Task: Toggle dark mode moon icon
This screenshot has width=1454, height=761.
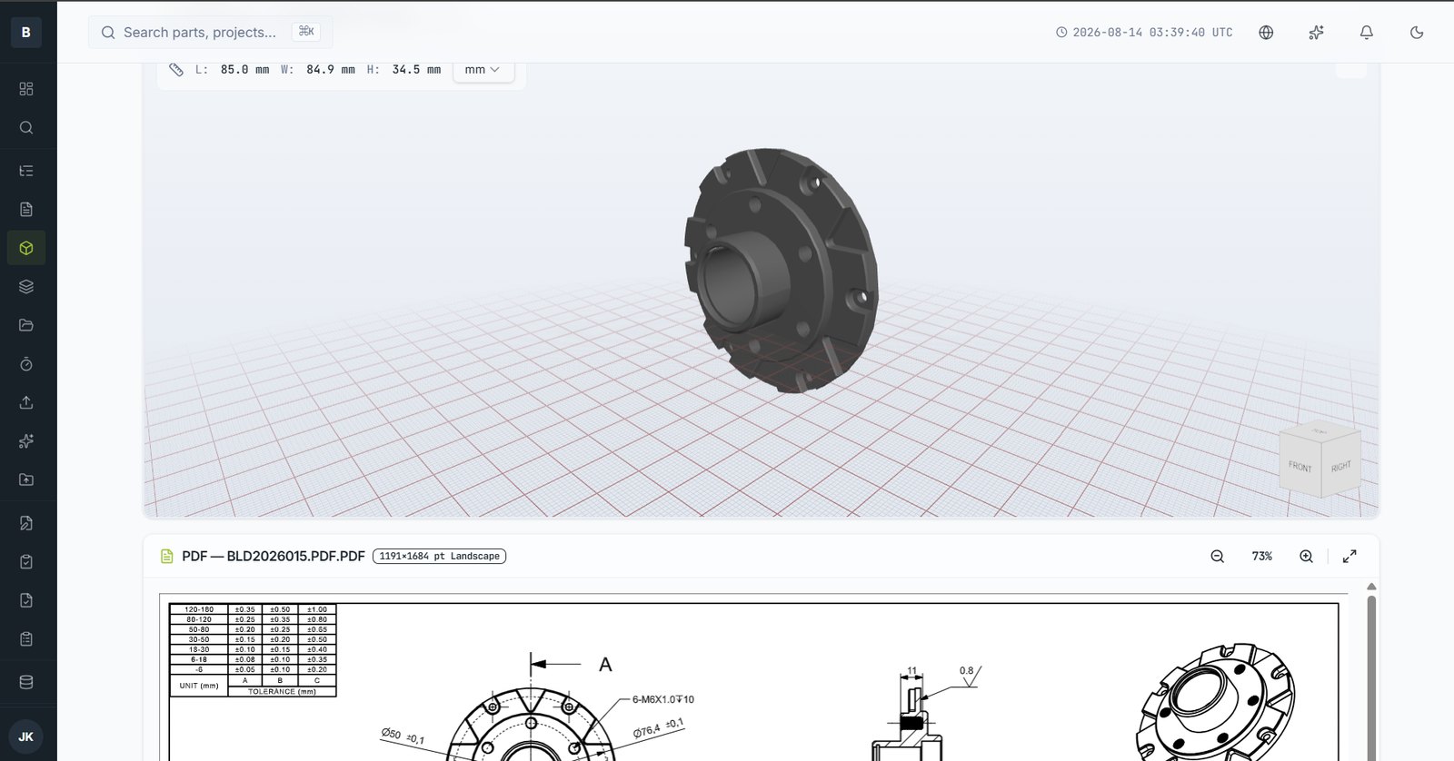Action: (x=1416, y=32)
